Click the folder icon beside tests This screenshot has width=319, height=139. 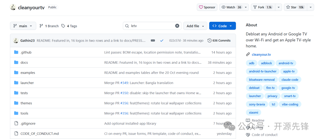(16, 93)
